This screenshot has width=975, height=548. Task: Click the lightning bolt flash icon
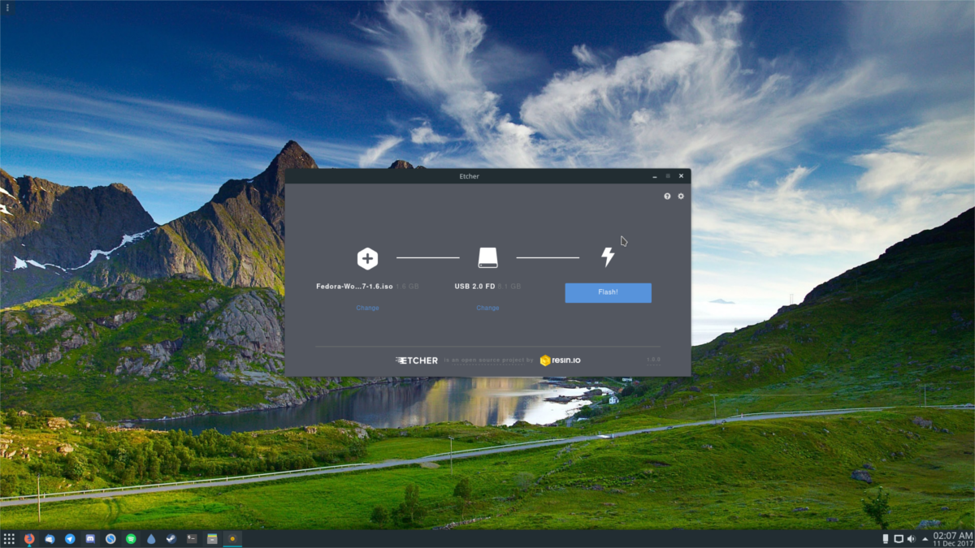(x=608, y=257)
